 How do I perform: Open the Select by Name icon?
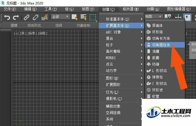83,17
